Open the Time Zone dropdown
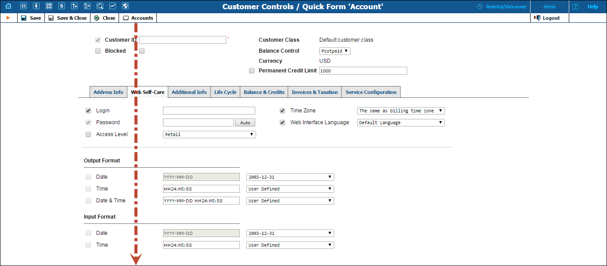This screenshot has height=266, width=607. 401,111
